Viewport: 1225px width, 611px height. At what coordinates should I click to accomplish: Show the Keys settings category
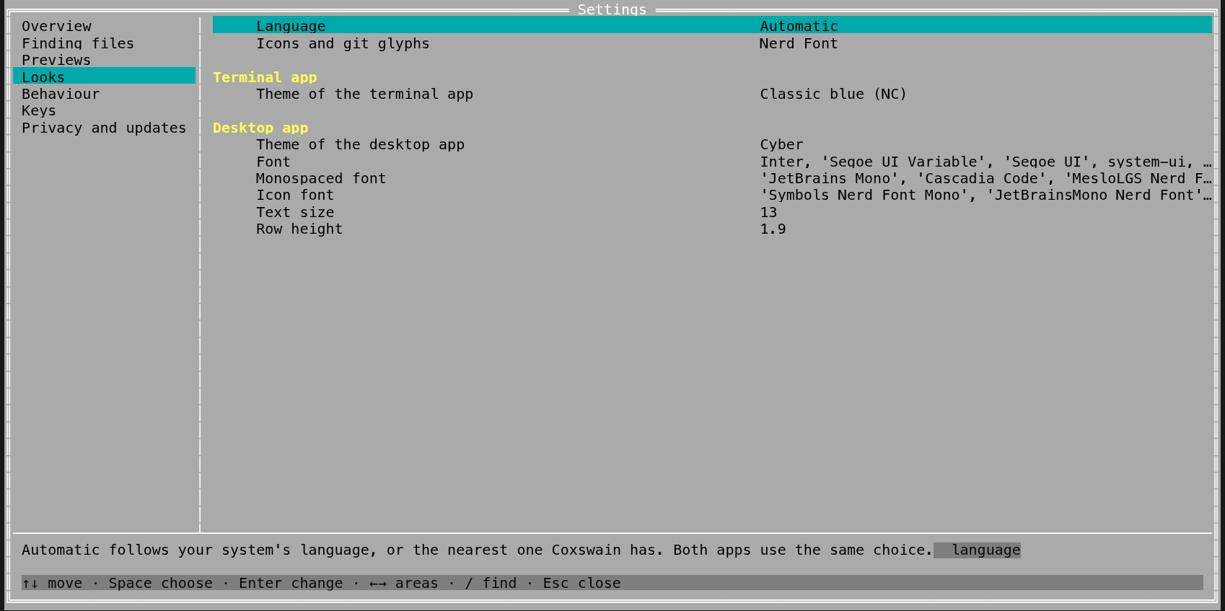point(39,110)
